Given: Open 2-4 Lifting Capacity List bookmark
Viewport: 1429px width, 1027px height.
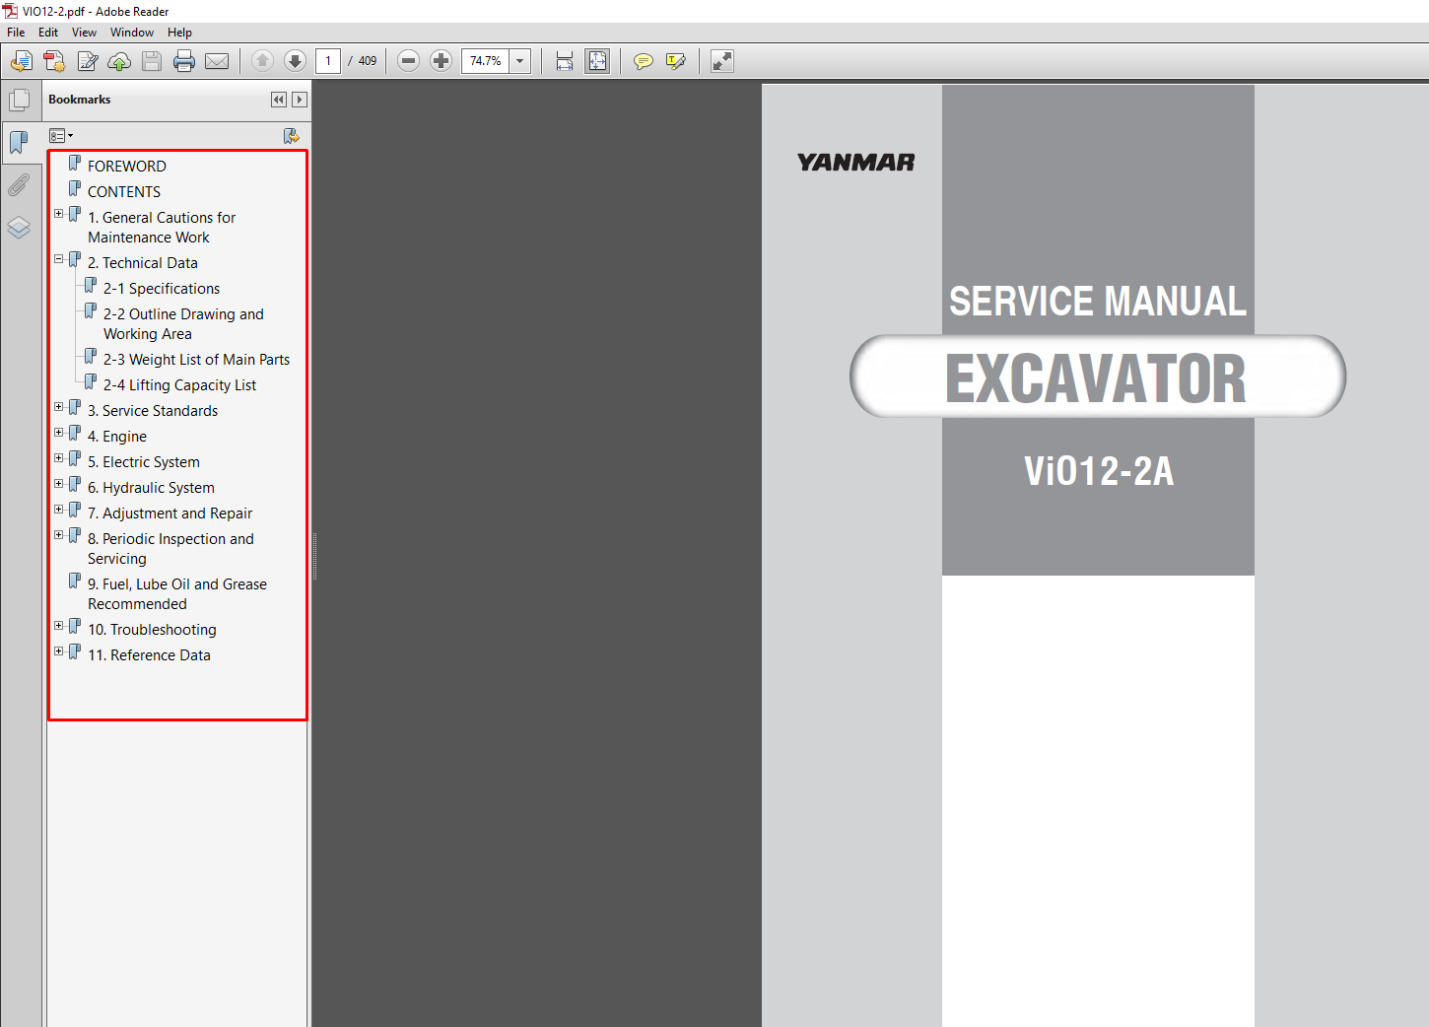Looking at the screenshot, I should pos(179,385).
